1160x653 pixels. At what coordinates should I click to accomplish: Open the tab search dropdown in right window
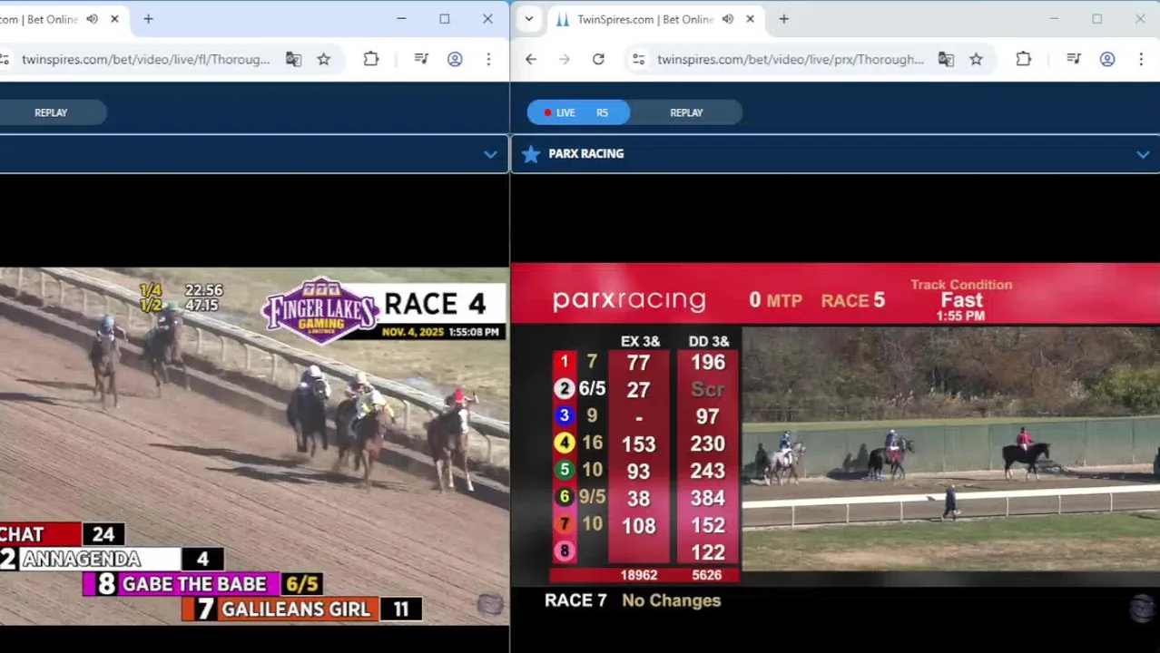[529, 19]
